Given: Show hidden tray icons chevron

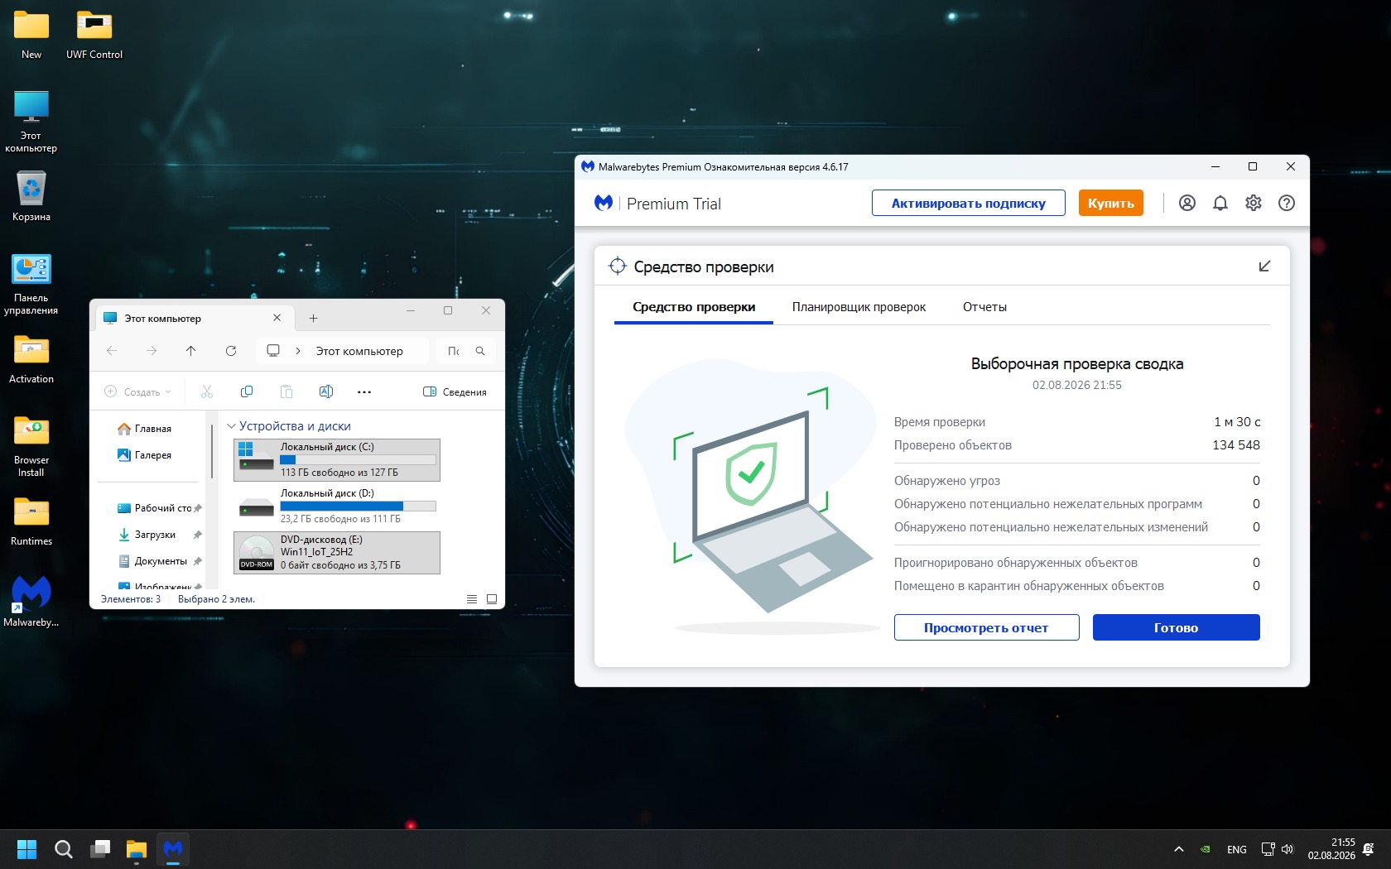Looking at the screenshot, I should (x=1179, y=849).
